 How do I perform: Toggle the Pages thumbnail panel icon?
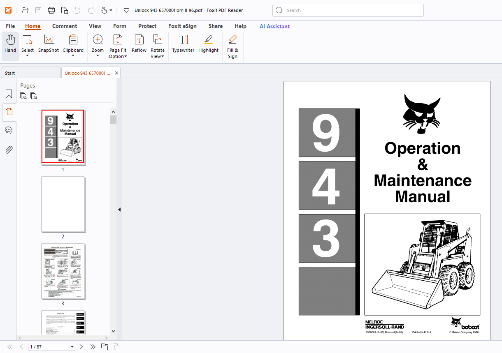9,112
